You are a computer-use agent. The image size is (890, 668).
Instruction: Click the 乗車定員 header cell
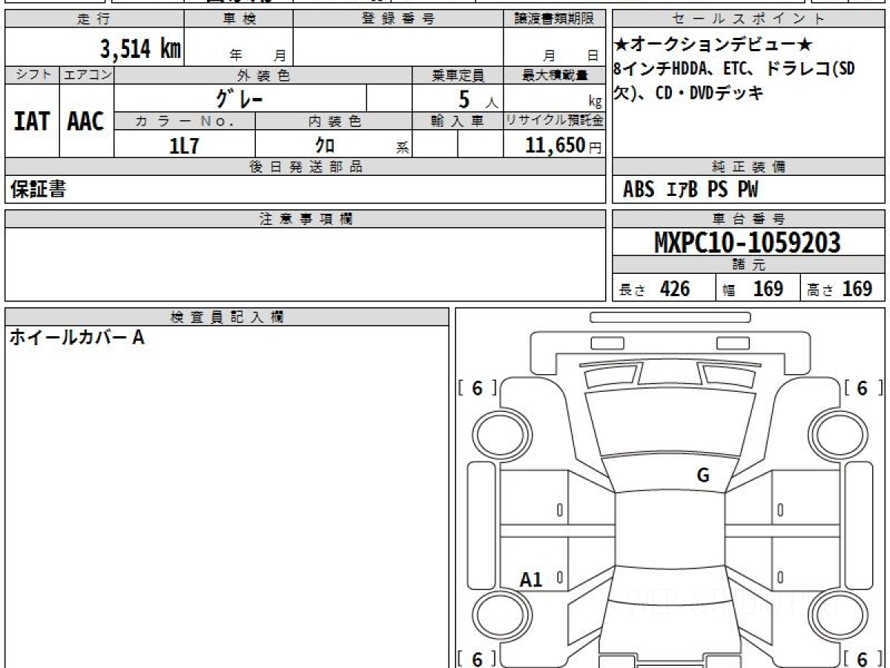point(458,75)
